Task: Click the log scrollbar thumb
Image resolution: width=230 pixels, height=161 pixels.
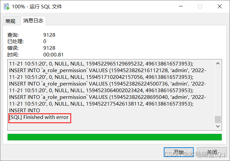Action: (218, 119)
